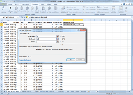133x95 pixels.
Task: Click the zoom slider in status bar
Action: [125, 94]
